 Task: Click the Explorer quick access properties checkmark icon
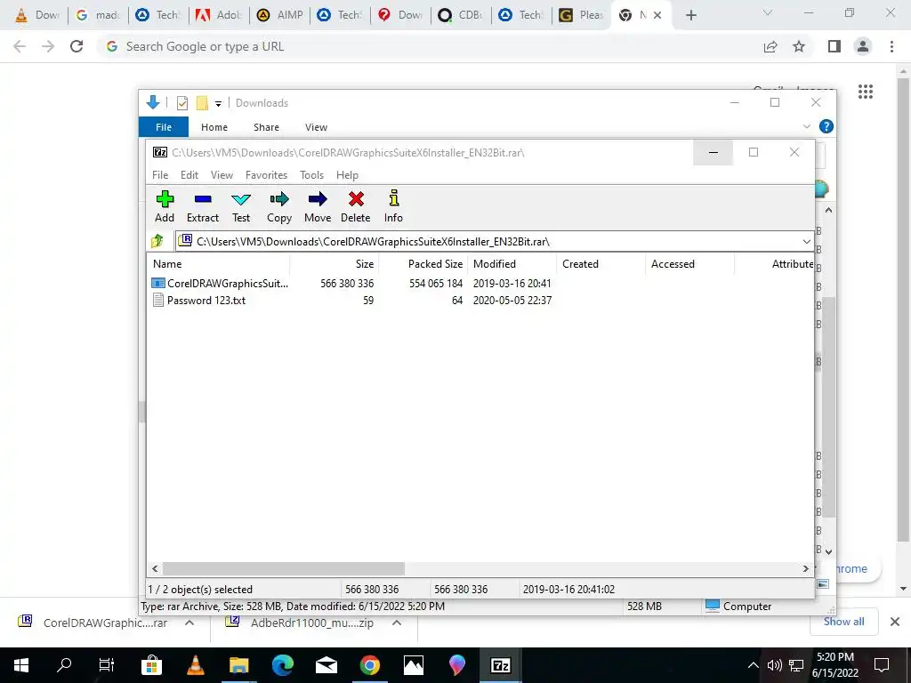tap(182, 103)
